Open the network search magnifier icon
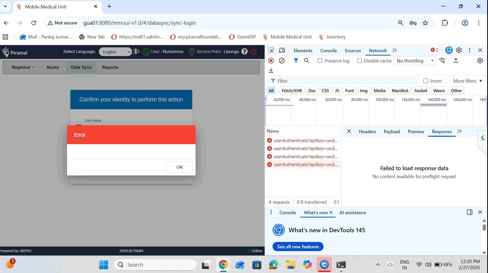 point(307,61)
